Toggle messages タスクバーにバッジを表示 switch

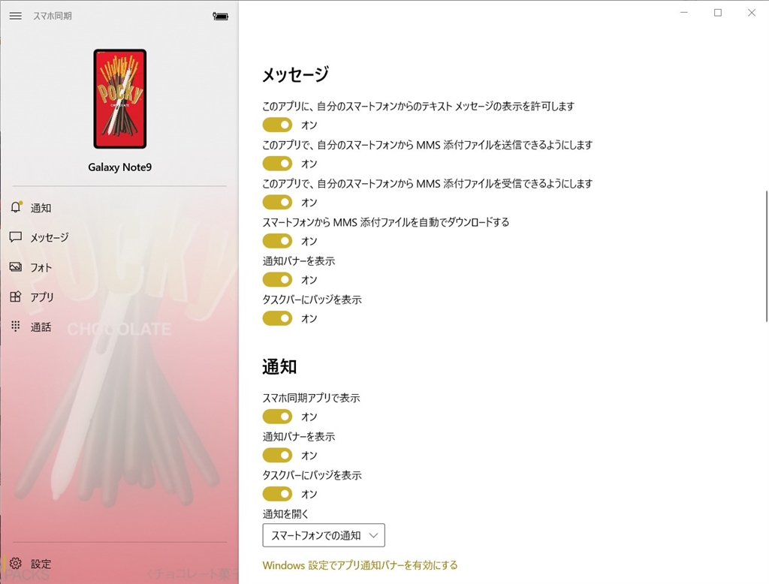pos(278,319)
